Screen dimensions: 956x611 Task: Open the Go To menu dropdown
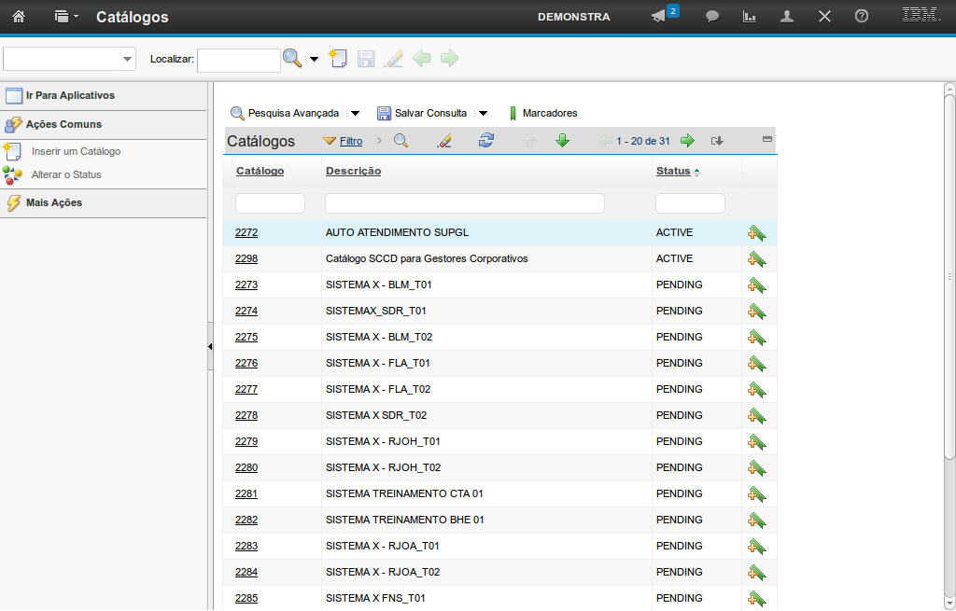66,17
